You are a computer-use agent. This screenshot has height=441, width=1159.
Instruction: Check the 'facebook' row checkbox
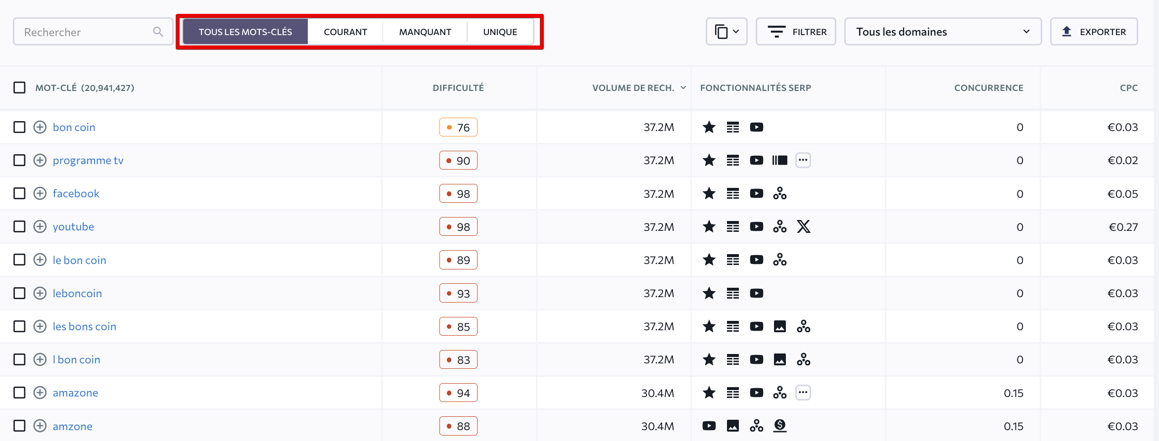click(x=19, y=193)
